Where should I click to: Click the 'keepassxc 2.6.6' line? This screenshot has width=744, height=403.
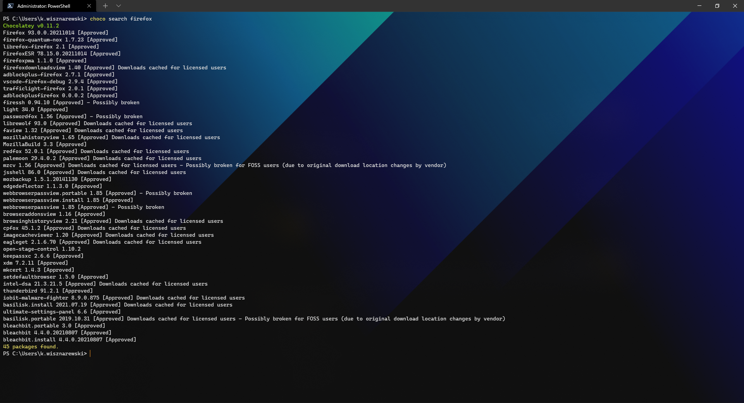43,256
